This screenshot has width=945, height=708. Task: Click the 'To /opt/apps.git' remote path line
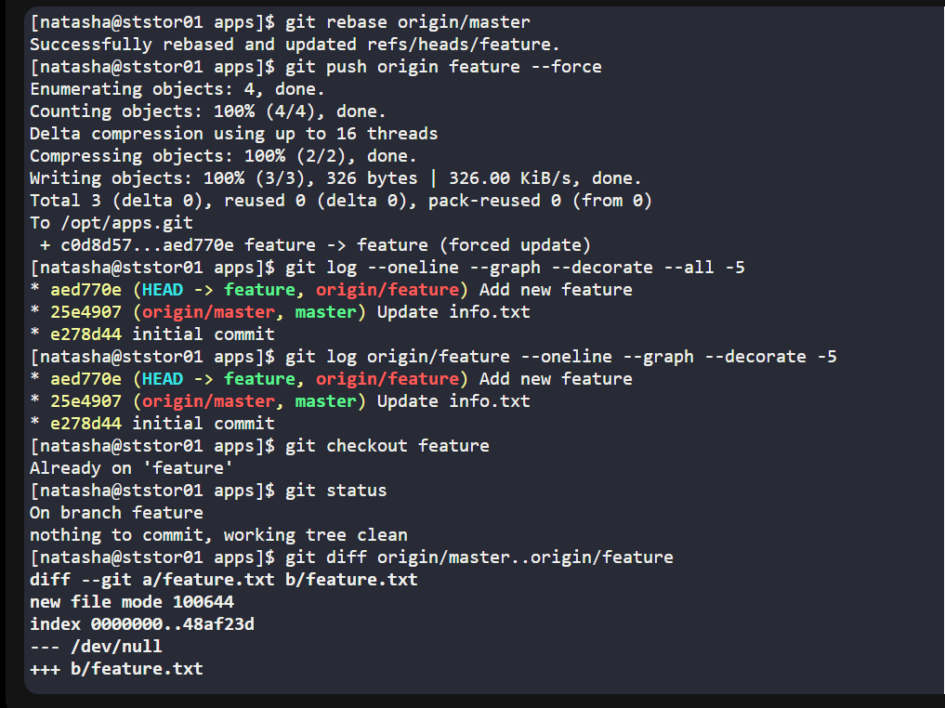pos(112,222)
